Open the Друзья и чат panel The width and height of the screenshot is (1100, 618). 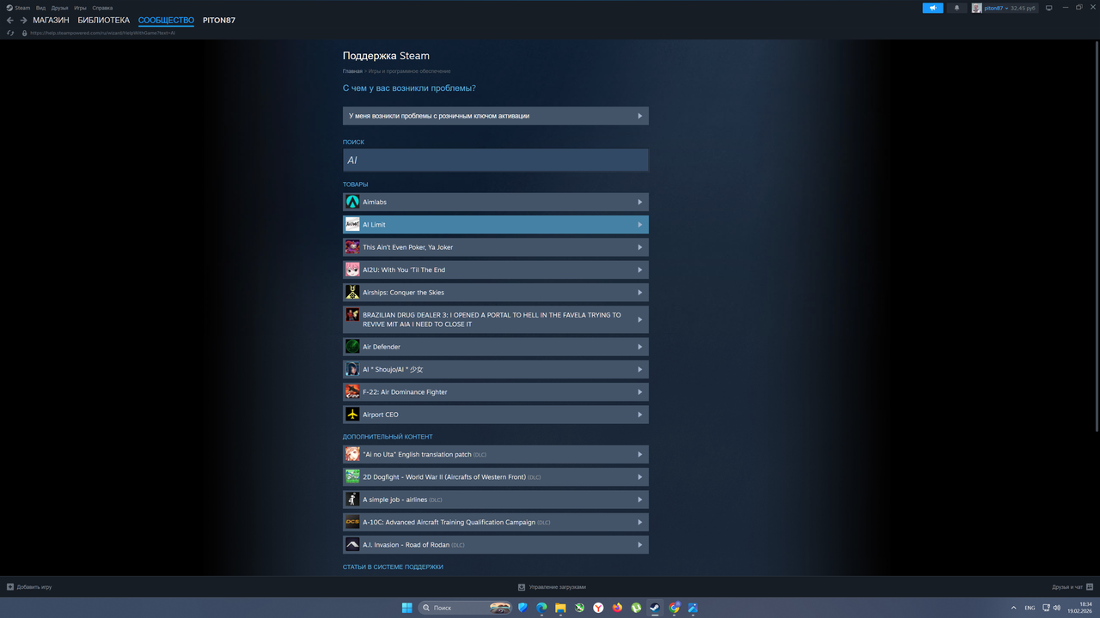pyautogui.click(x=1072, y=587)
